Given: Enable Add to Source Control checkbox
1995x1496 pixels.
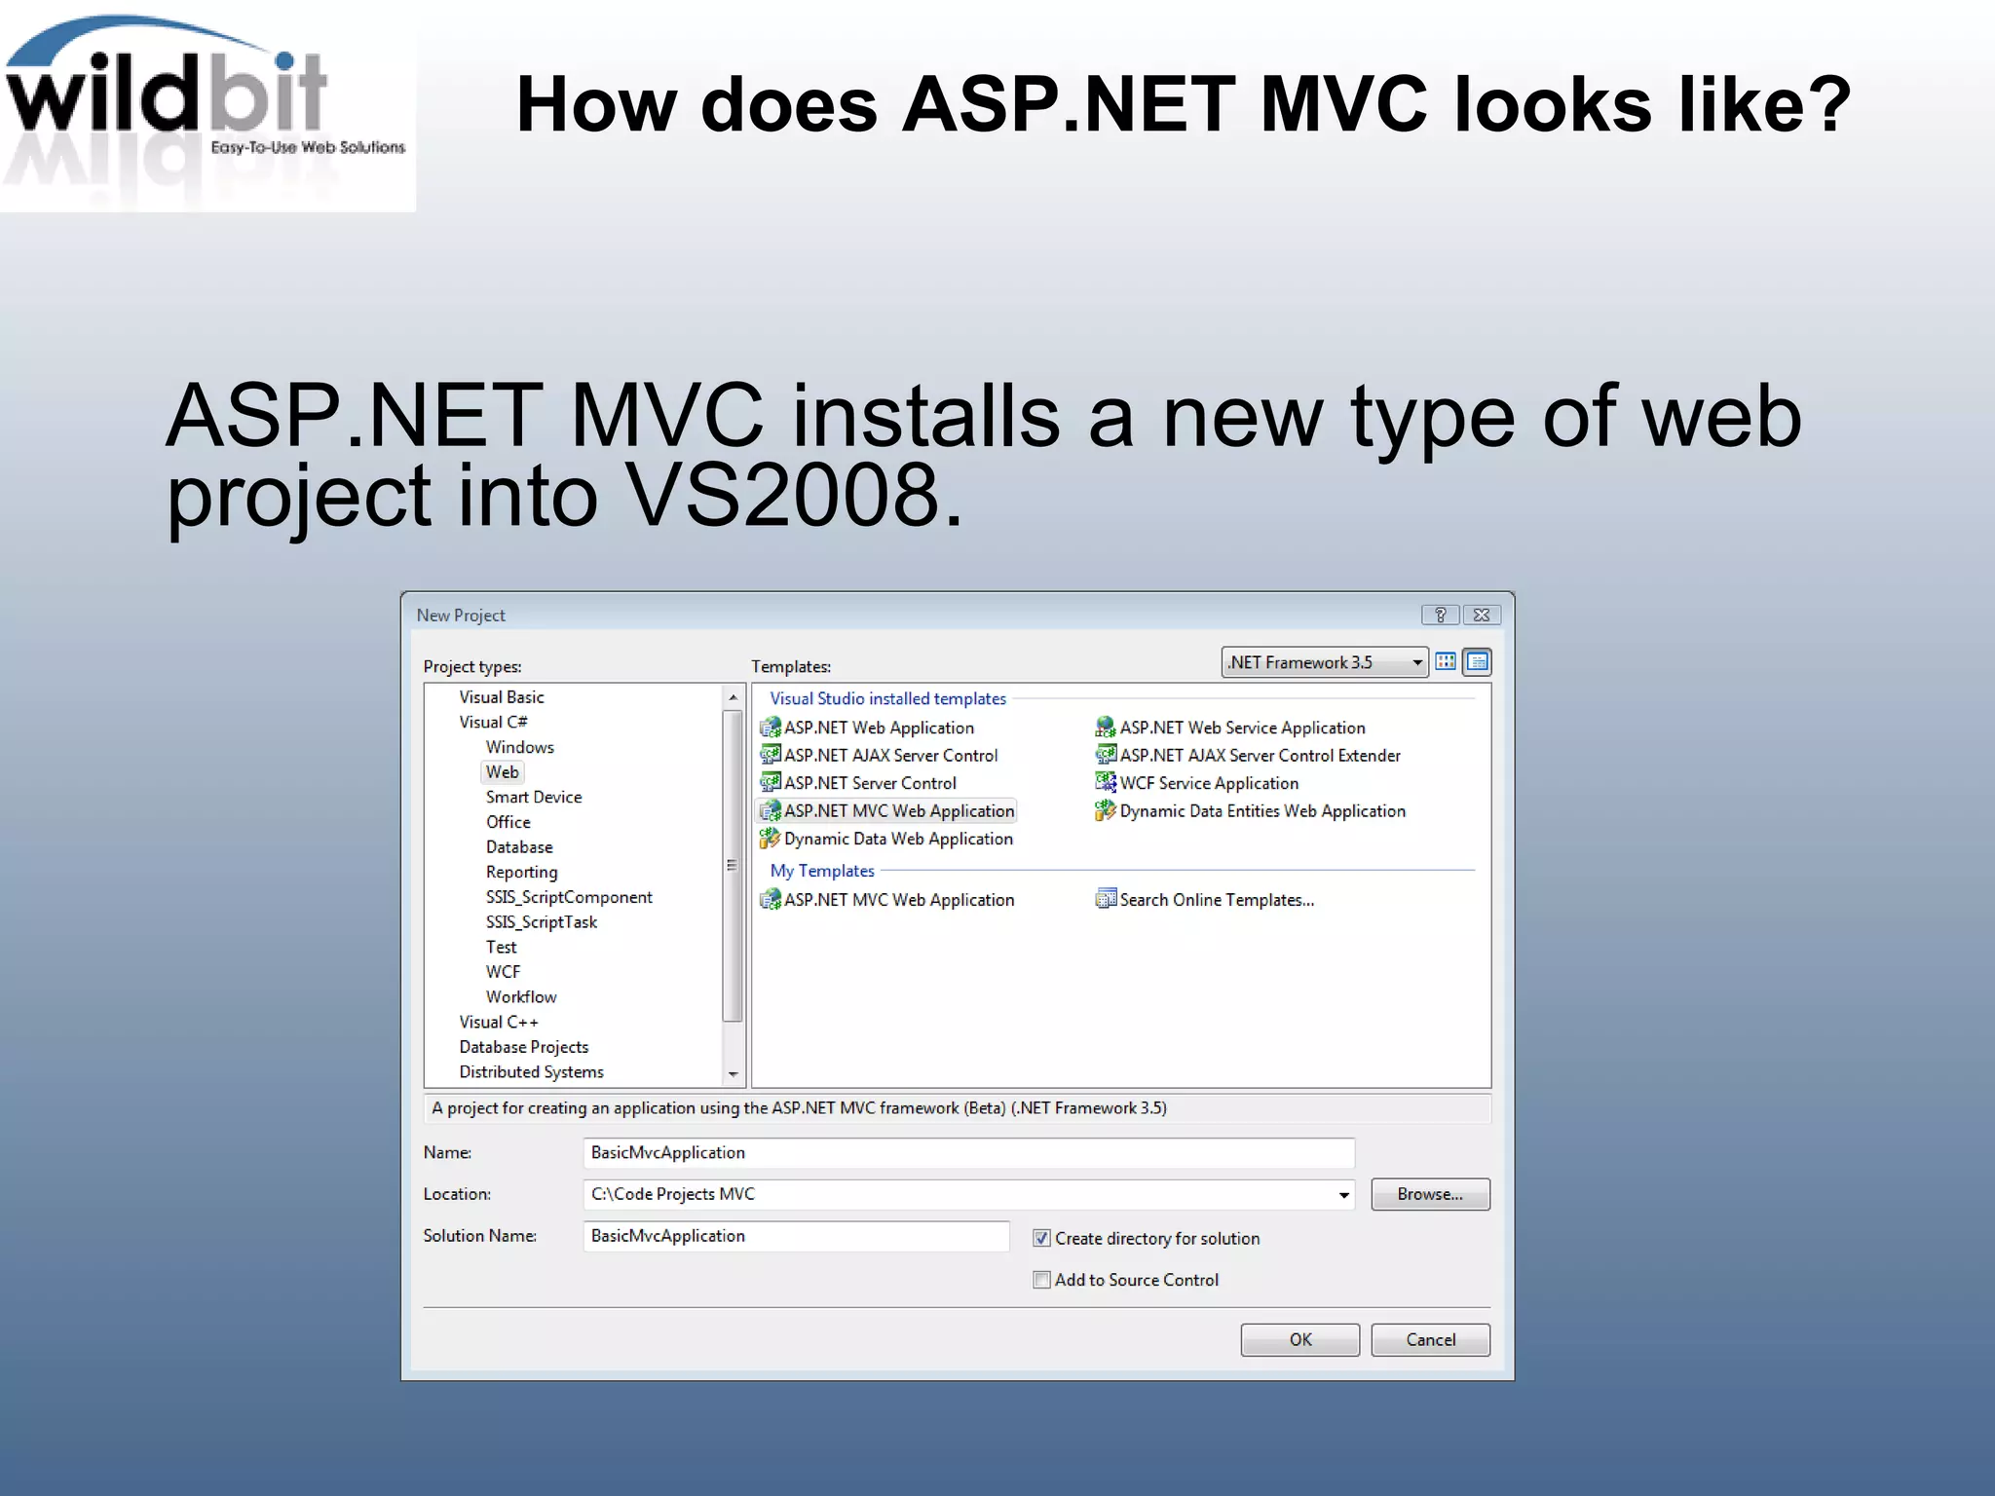Looking at the screenshot, I should click(1041, 1280).
